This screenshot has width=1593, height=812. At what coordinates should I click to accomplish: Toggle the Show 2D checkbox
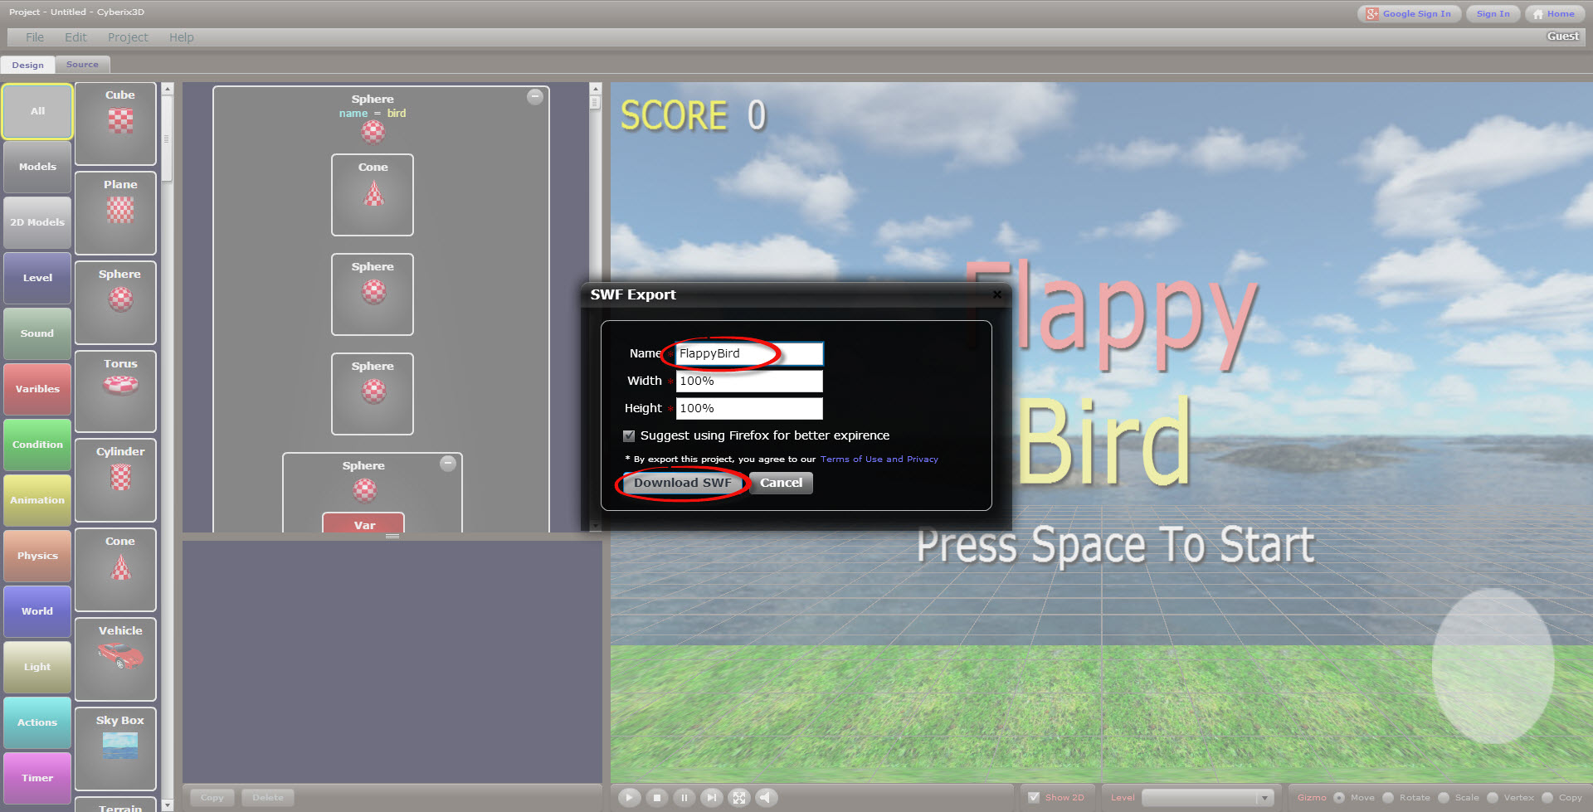click(x=1034, y=798)
